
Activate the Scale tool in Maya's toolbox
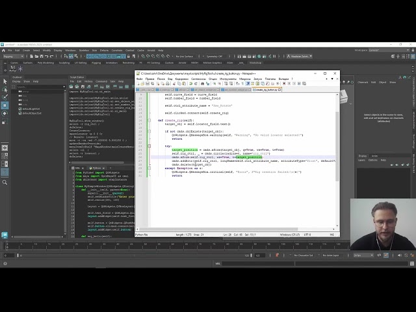pos(5,122)
